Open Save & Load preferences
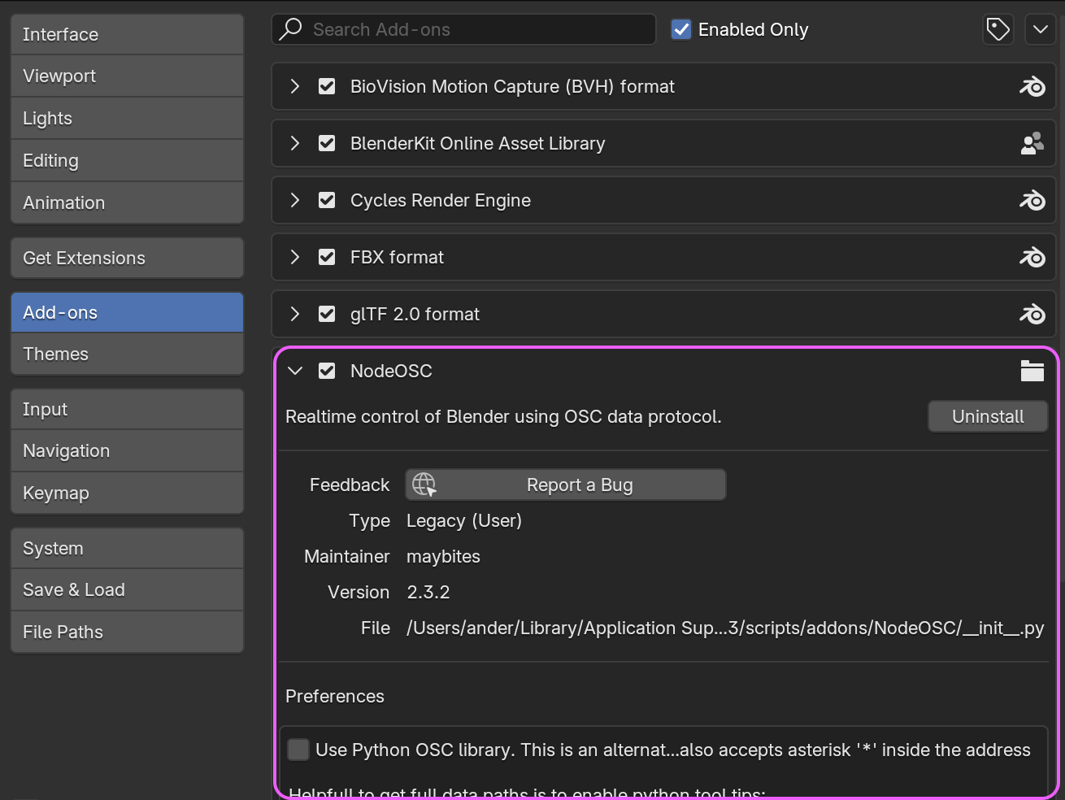The width and height of the screenshot is (1065, 800). (127, 589)
